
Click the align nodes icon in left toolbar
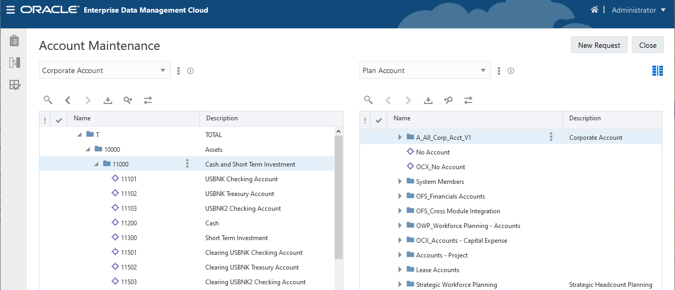tap(148, 100)
